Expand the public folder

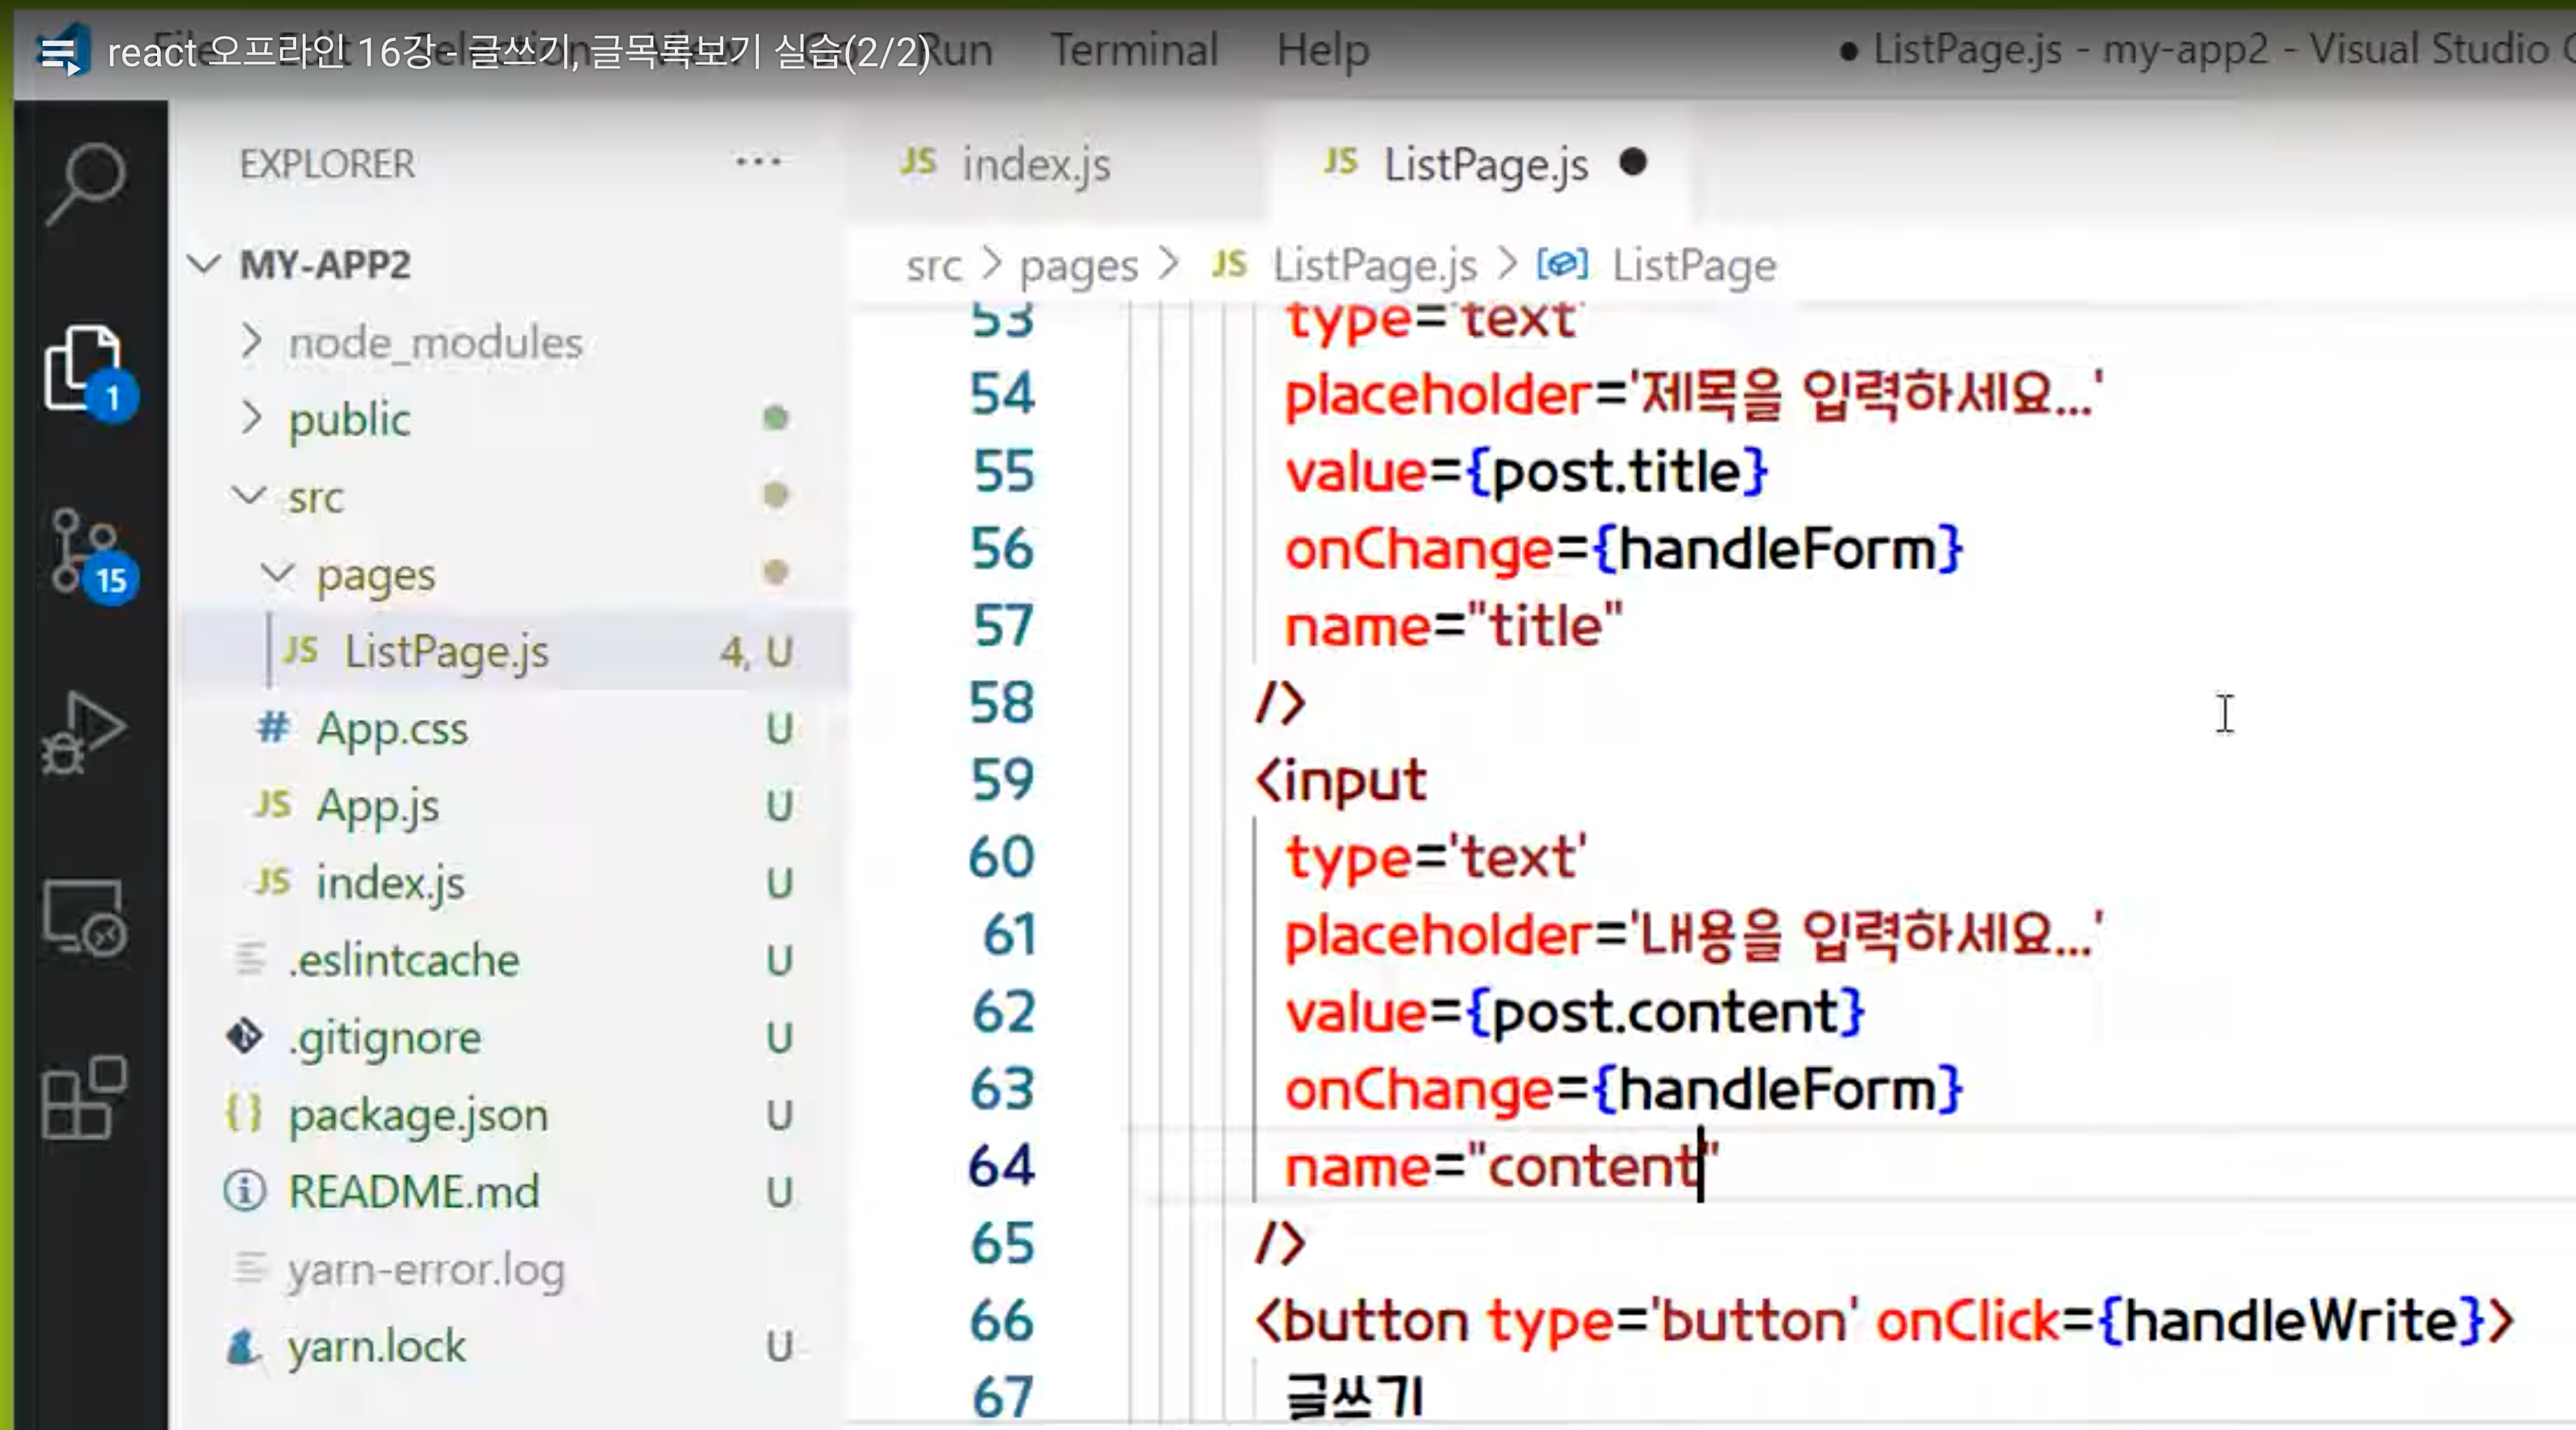pos(251,418)
